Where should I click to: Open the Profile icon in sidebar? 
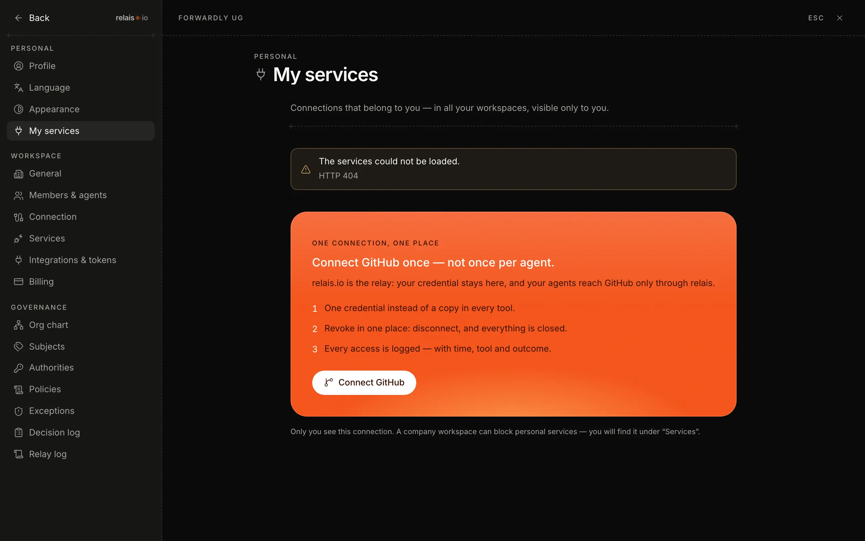tap(19, 66)
